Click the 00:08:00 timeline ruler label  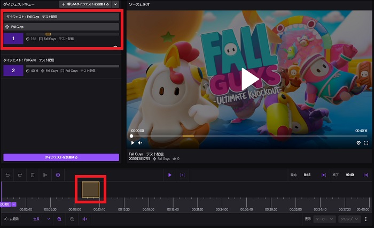point(75,210)
